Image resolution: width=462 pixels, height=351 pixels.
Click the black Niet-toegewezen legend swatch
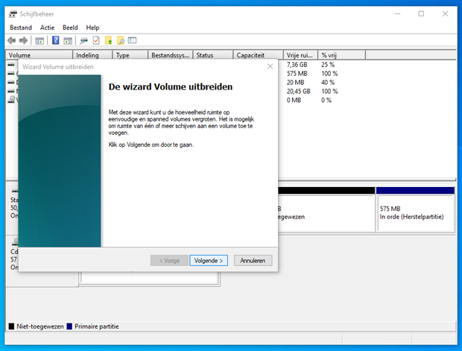pyautogui.click(x=11, y=326)
